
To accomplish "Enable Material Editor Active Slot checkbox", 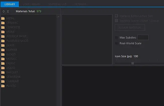I will (116, 16).
